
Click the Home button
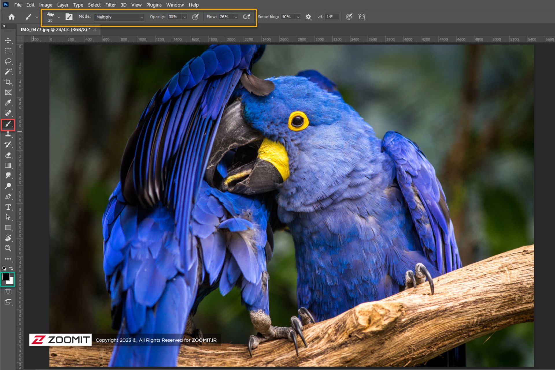click(12, 17)
